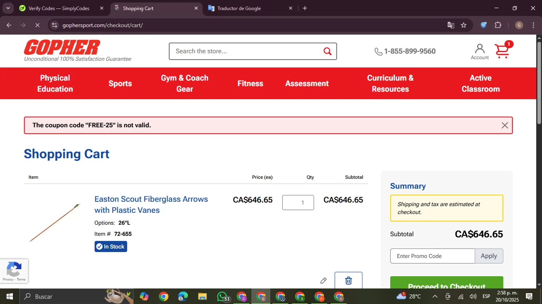Bookmark this page with star icon
542x304 pixels.
(x=464, y=25)
